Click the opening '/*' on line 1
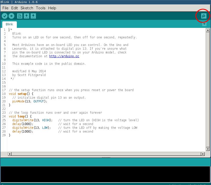The height and width of the screenshot is (185, 211). click(11, 30)
